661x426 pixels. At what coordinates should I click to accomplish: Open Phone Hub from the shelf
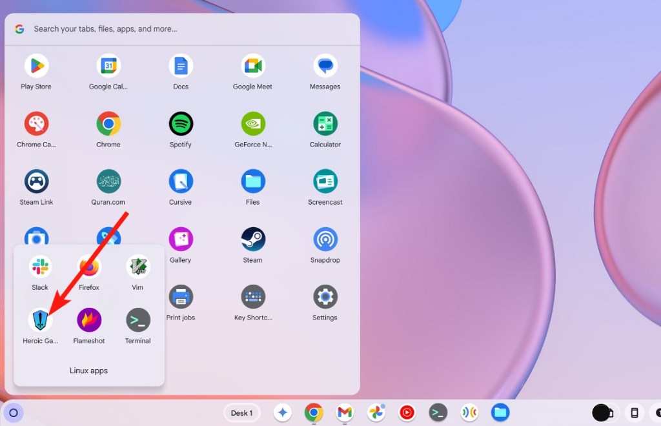[x=635, y=413]
